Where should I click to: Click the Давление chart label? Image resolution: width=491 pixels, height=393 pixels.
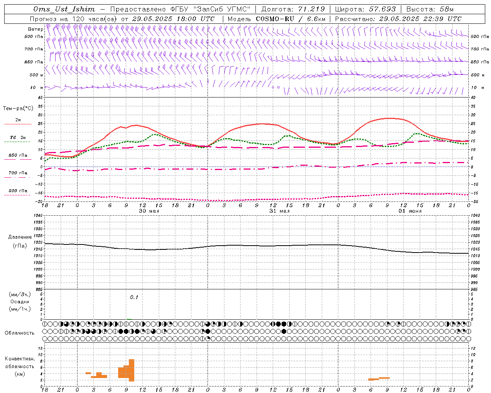20,237
